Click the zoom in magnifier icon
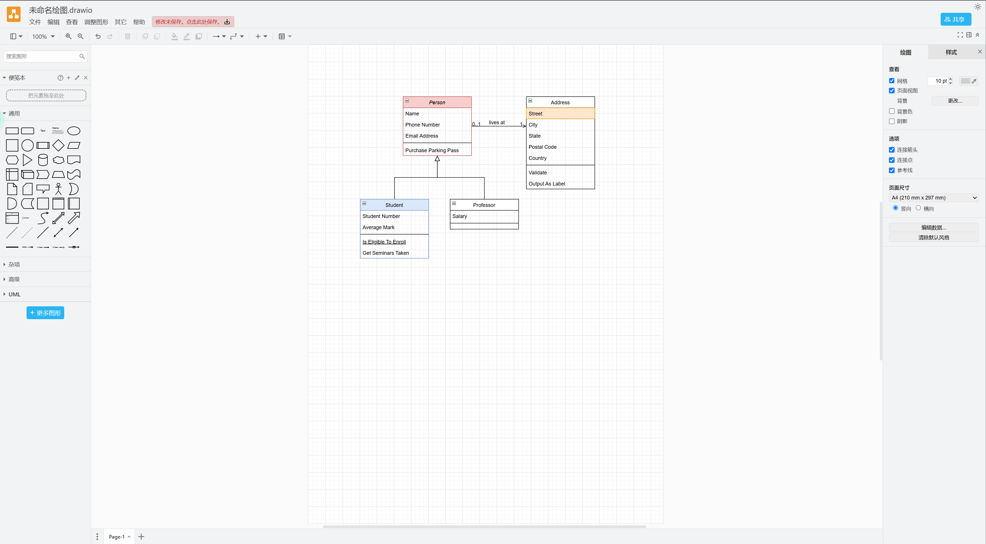 pos(68,36)
